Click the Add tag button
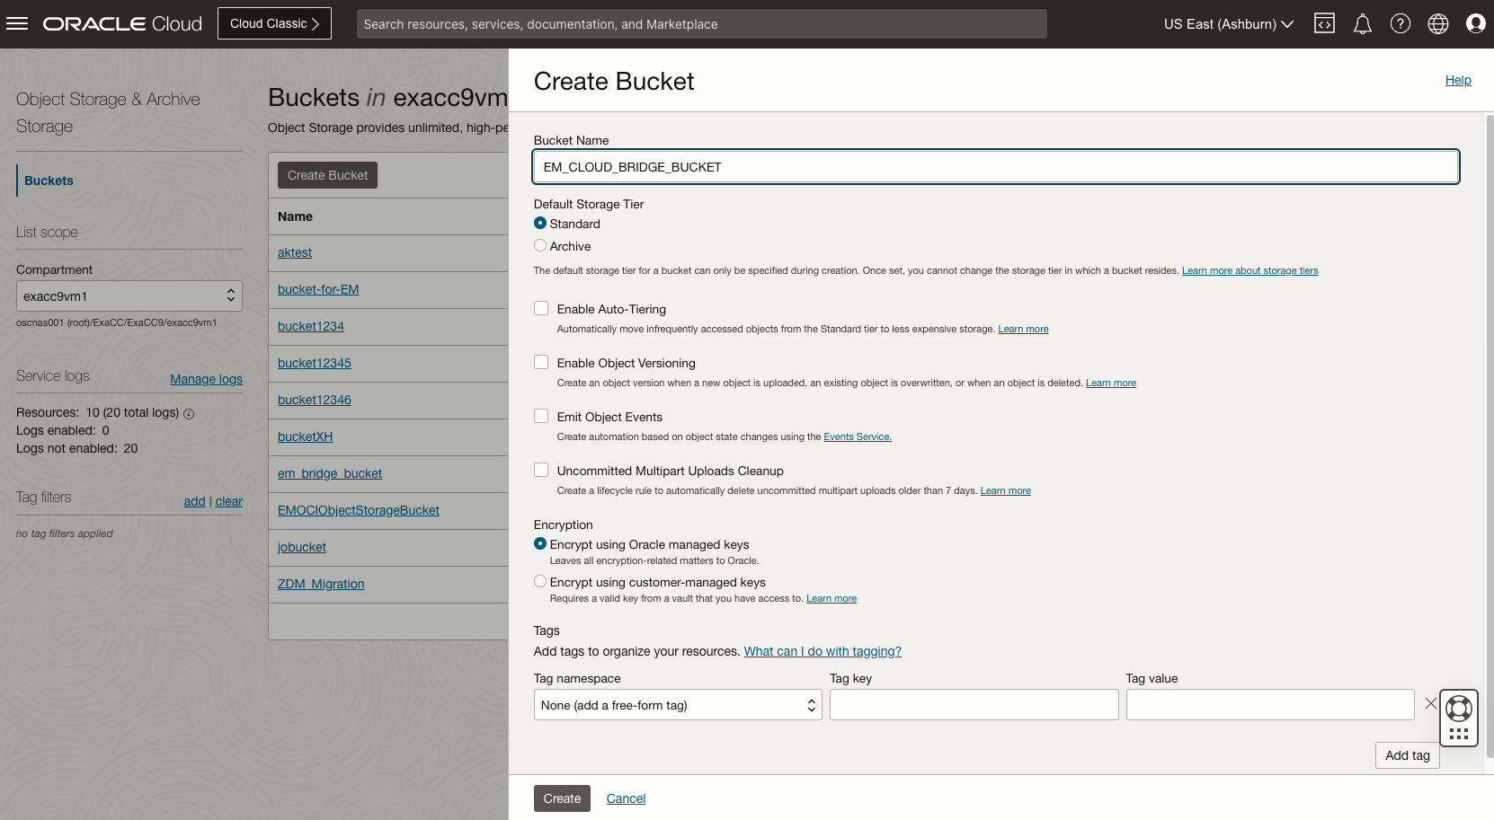 1407,755
